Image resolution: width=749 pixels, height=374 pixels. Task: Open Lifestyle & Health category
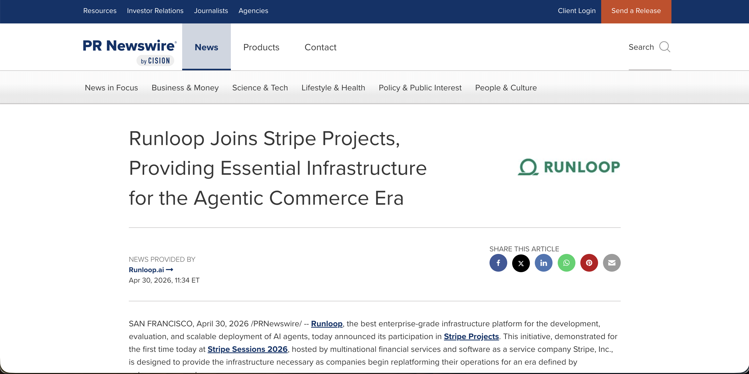[333, 88]
